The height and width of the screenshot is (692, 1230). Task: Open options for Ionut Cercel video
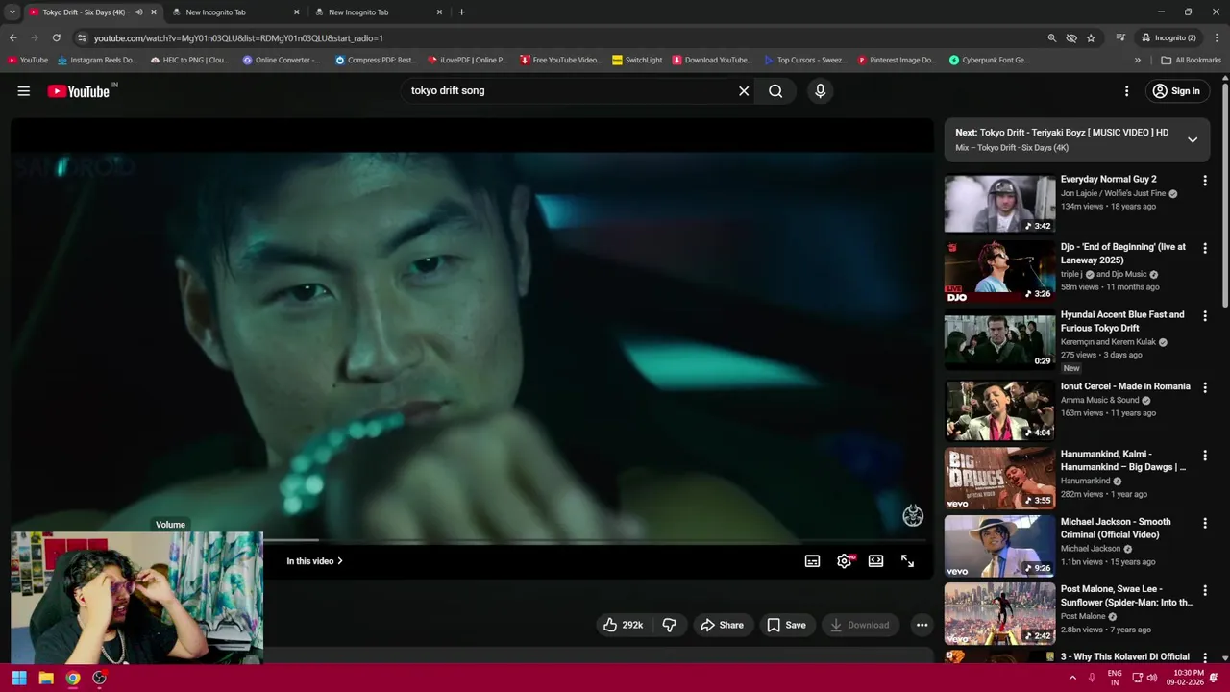pyautogui.click(x=1205, y=387)
